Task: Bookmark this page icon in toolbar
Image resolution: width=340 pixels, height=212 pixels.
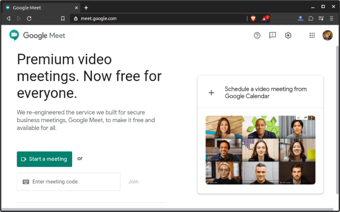Action: tap(62, 19)
